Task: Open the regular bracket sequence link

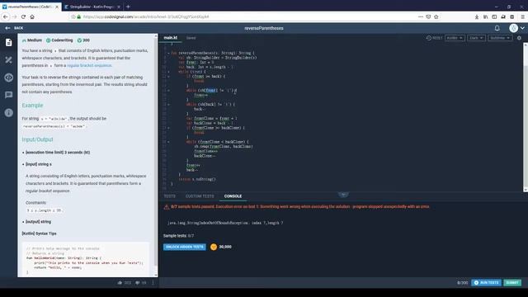Action: (x=89, y=65)
